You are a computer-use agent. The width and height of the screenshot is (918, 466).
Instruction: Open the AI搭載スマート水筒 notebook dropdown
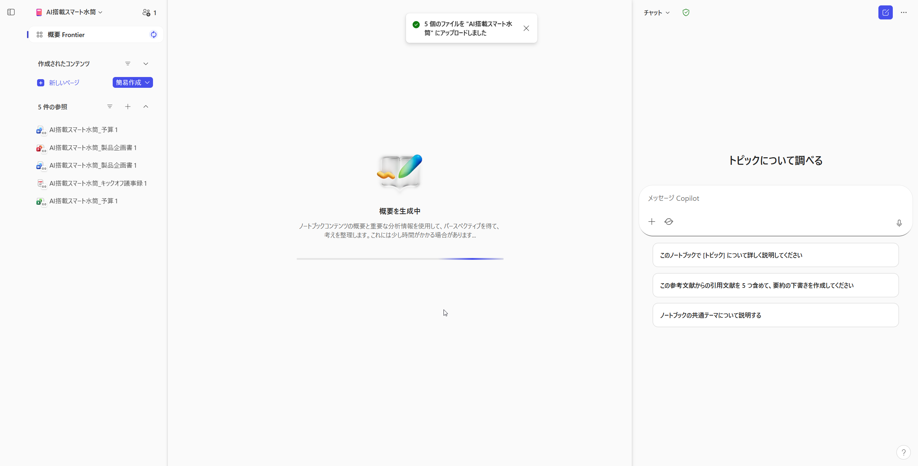point(100,12)
